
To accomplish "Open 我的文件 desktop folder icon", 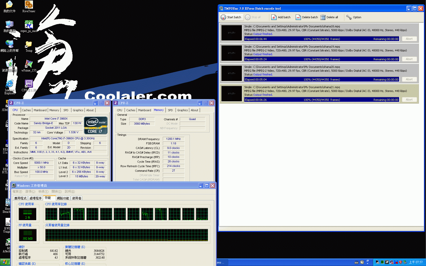I will pos(9,6).
